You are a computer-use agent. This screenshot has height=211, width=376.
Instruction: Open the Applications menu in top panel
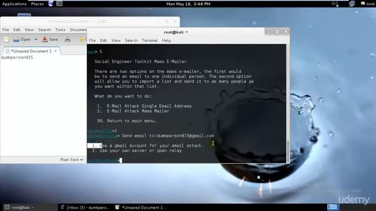pos(14,4)
